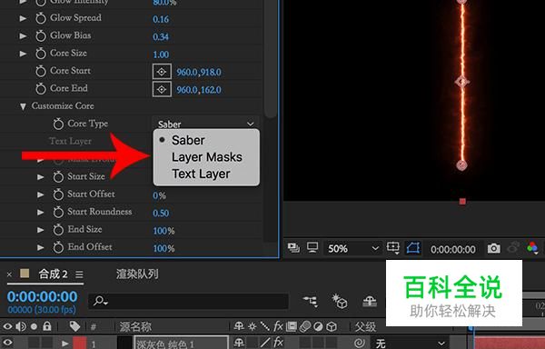Click the parent pick whip spiral
Viewport: 545px width, 349px height.
click(360, 344)
